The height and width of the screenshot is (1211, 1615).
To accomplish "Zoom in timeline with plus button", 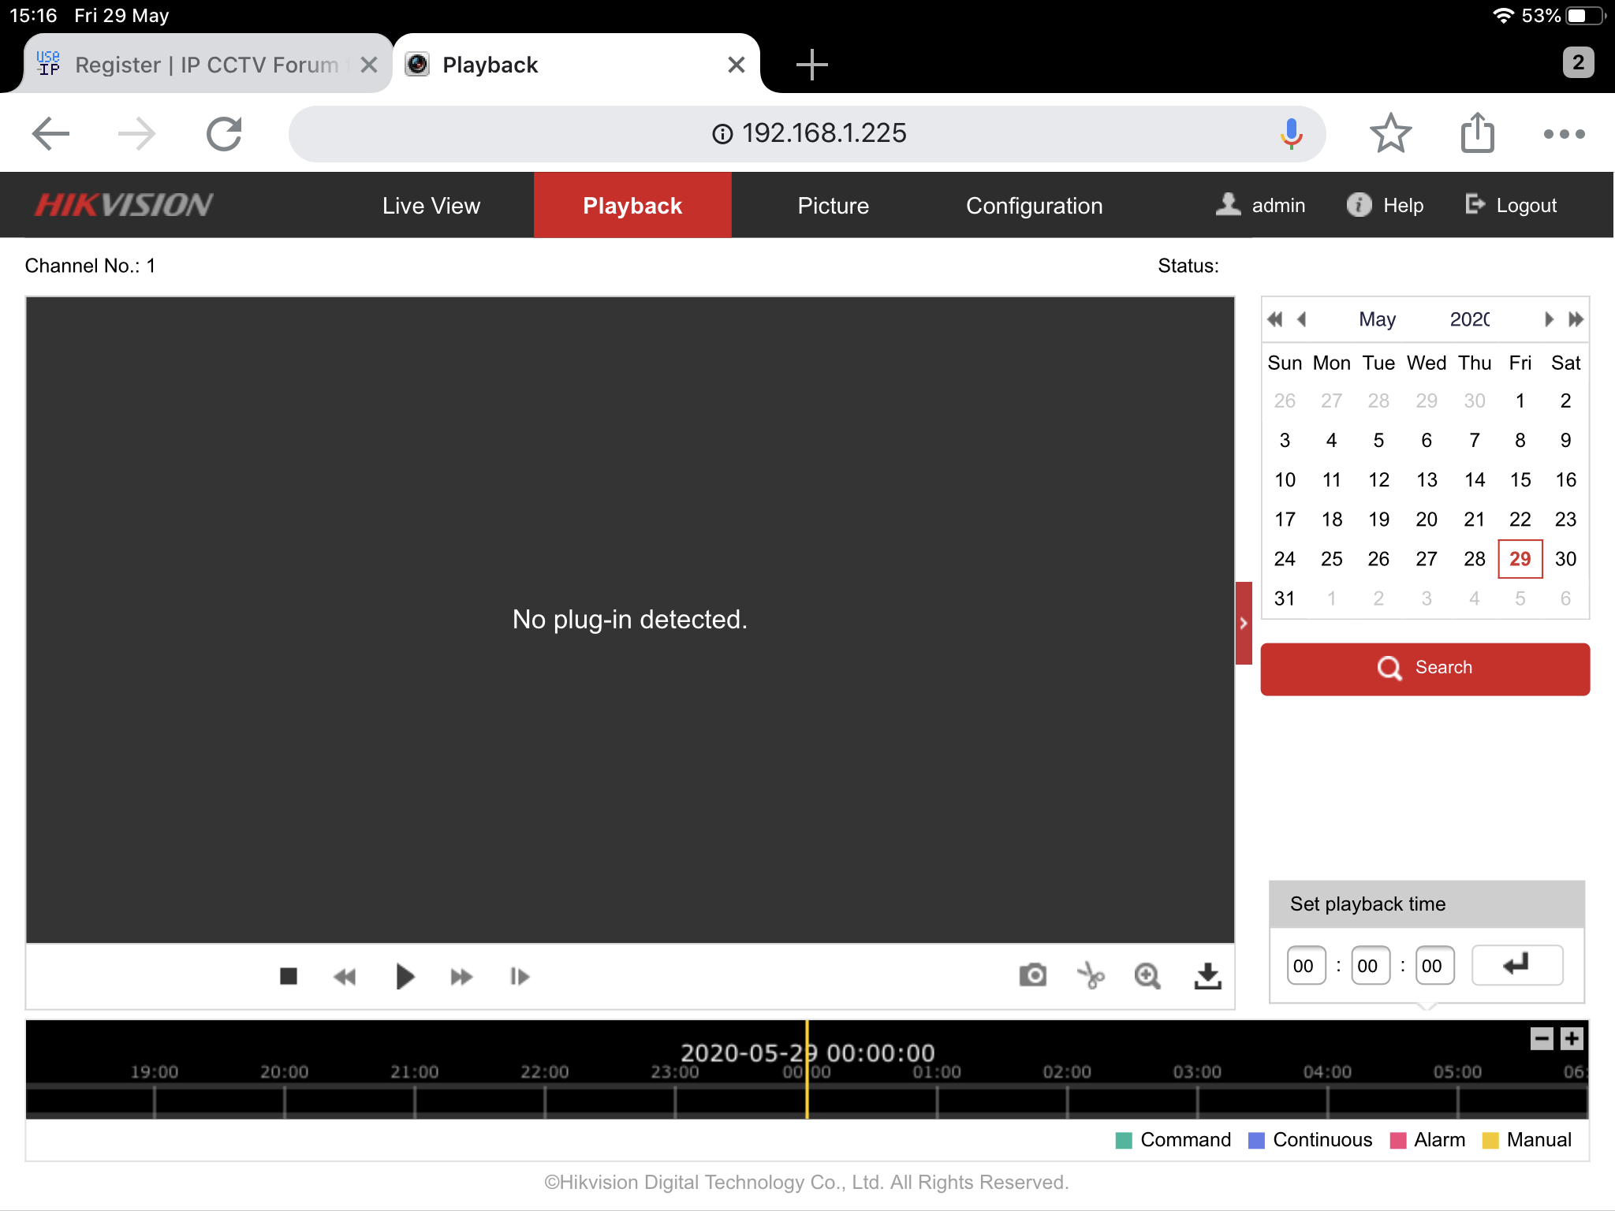I will (1572, 1038).
